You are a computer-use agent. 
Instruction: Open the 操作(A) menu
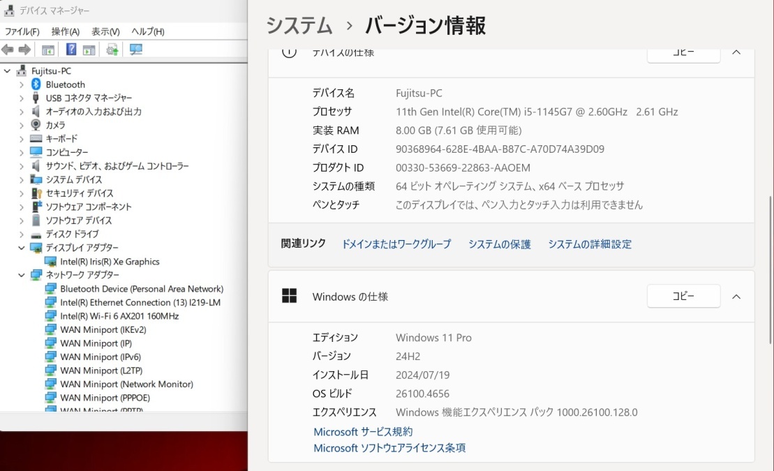[66, 31]
